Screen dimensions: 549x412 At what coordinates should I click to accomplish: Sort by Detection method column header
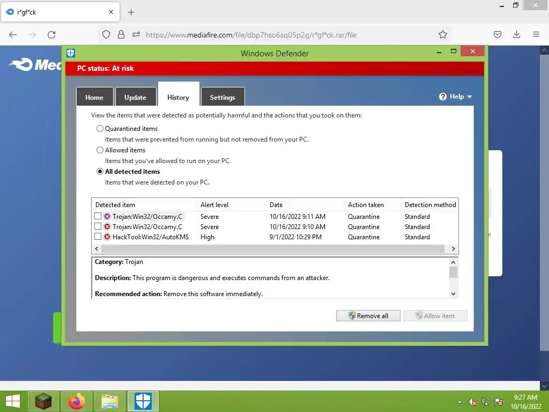[x=430, y=205]
